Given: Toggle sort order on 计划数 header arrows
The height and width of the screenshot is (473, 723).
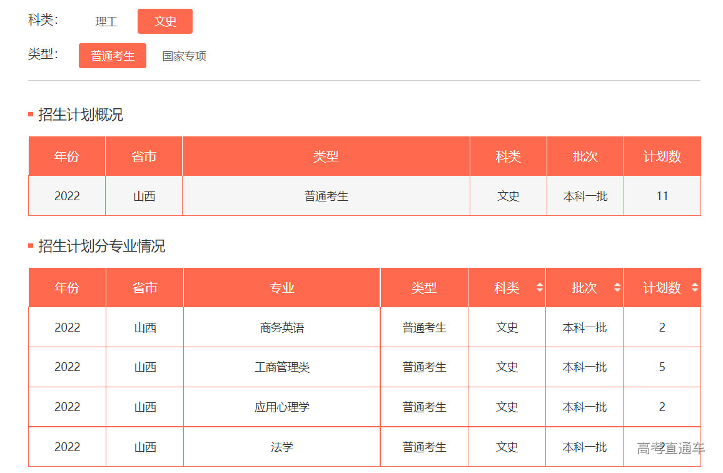Looking at the screenshot, I should click(x=694, y=287).
